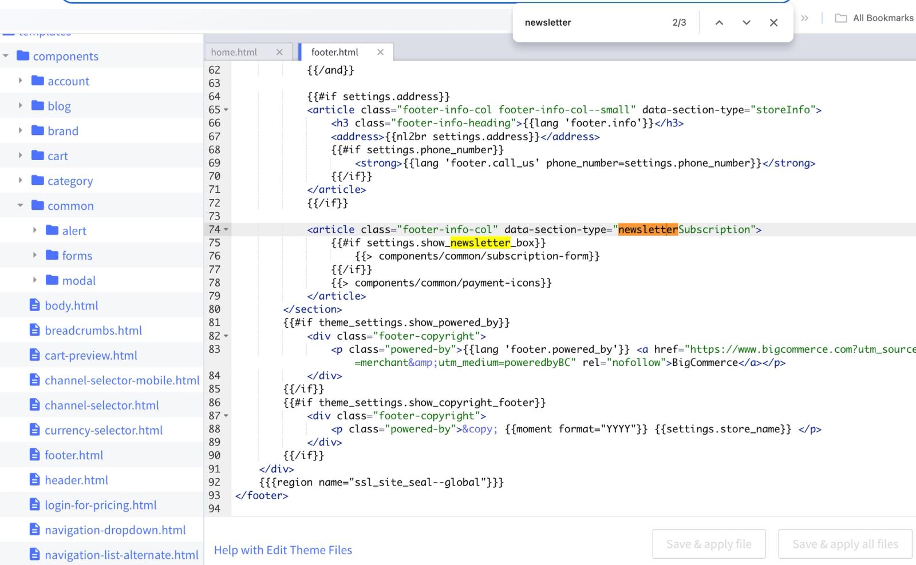
Task: Switch to the home.html tab
Action: (x=234, y=52)
